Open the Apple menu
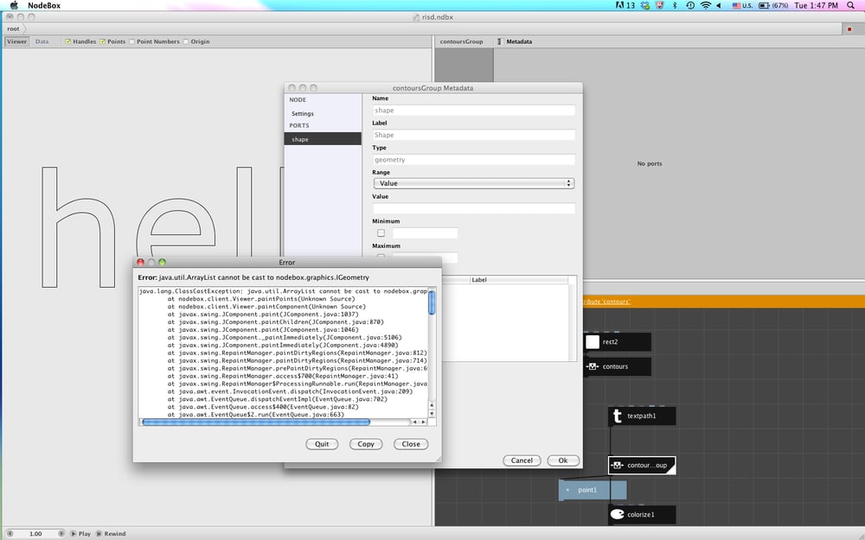The width and height of the screenshot is (865, 540). (x=14, y=5)
